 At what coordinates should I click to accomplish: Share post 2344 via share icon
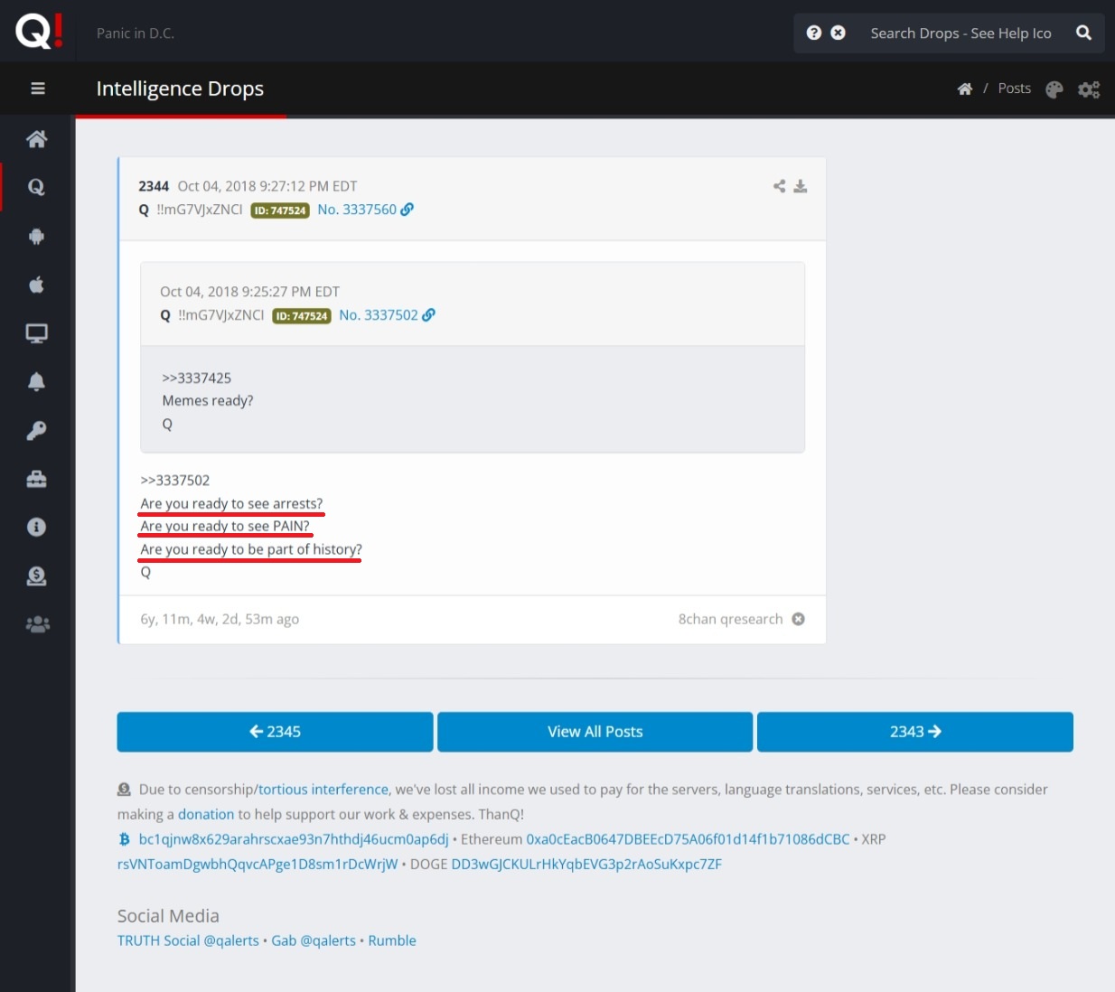[779, 186]
